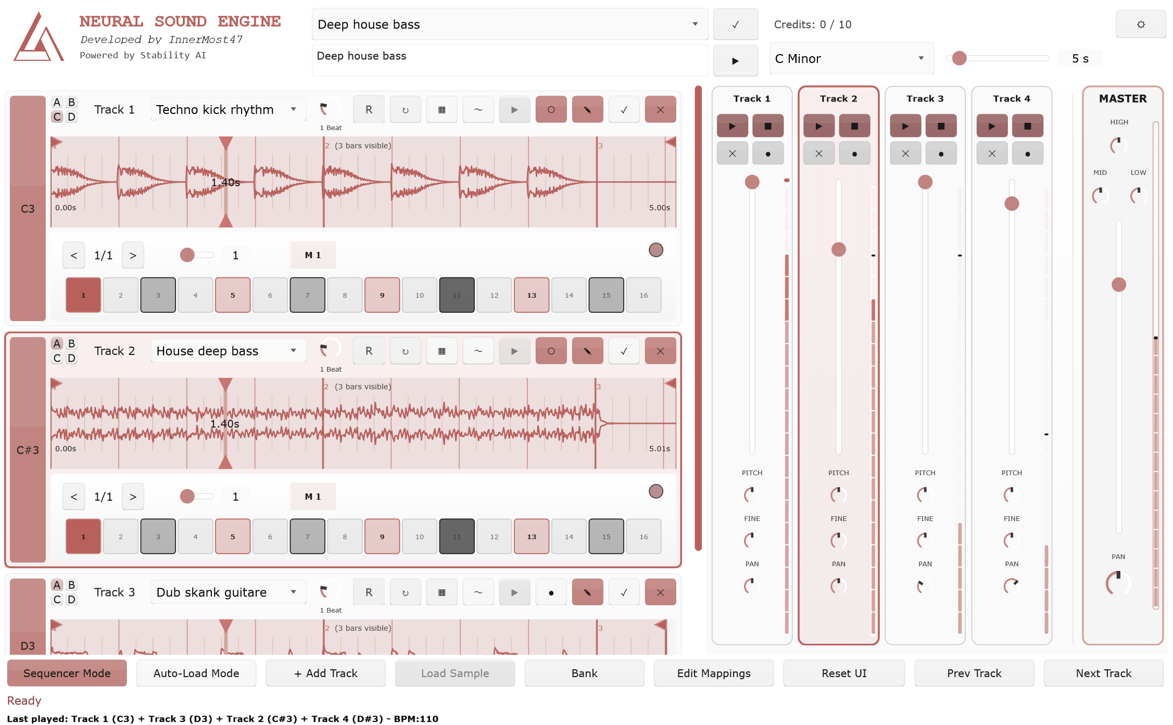Click Track 1 loop refresh icon
The image size is (1173, 725).
click(x=405, y=109)
